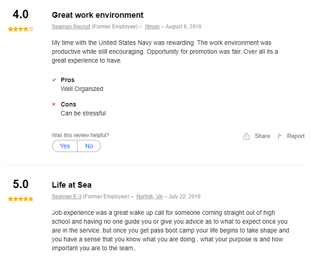Open the Norfolk, VA location link

point(150,196)
